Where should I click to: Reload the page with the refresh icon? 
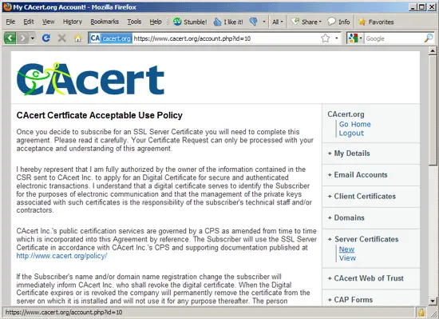[46, 38]
